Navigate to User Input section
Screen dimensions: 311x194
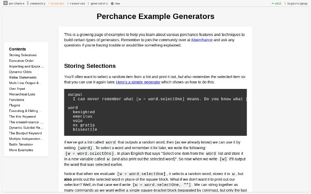[x=17, y=89]
